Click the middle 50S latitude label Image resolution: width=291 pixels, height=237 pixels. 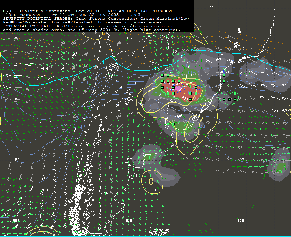pos(129,220)
